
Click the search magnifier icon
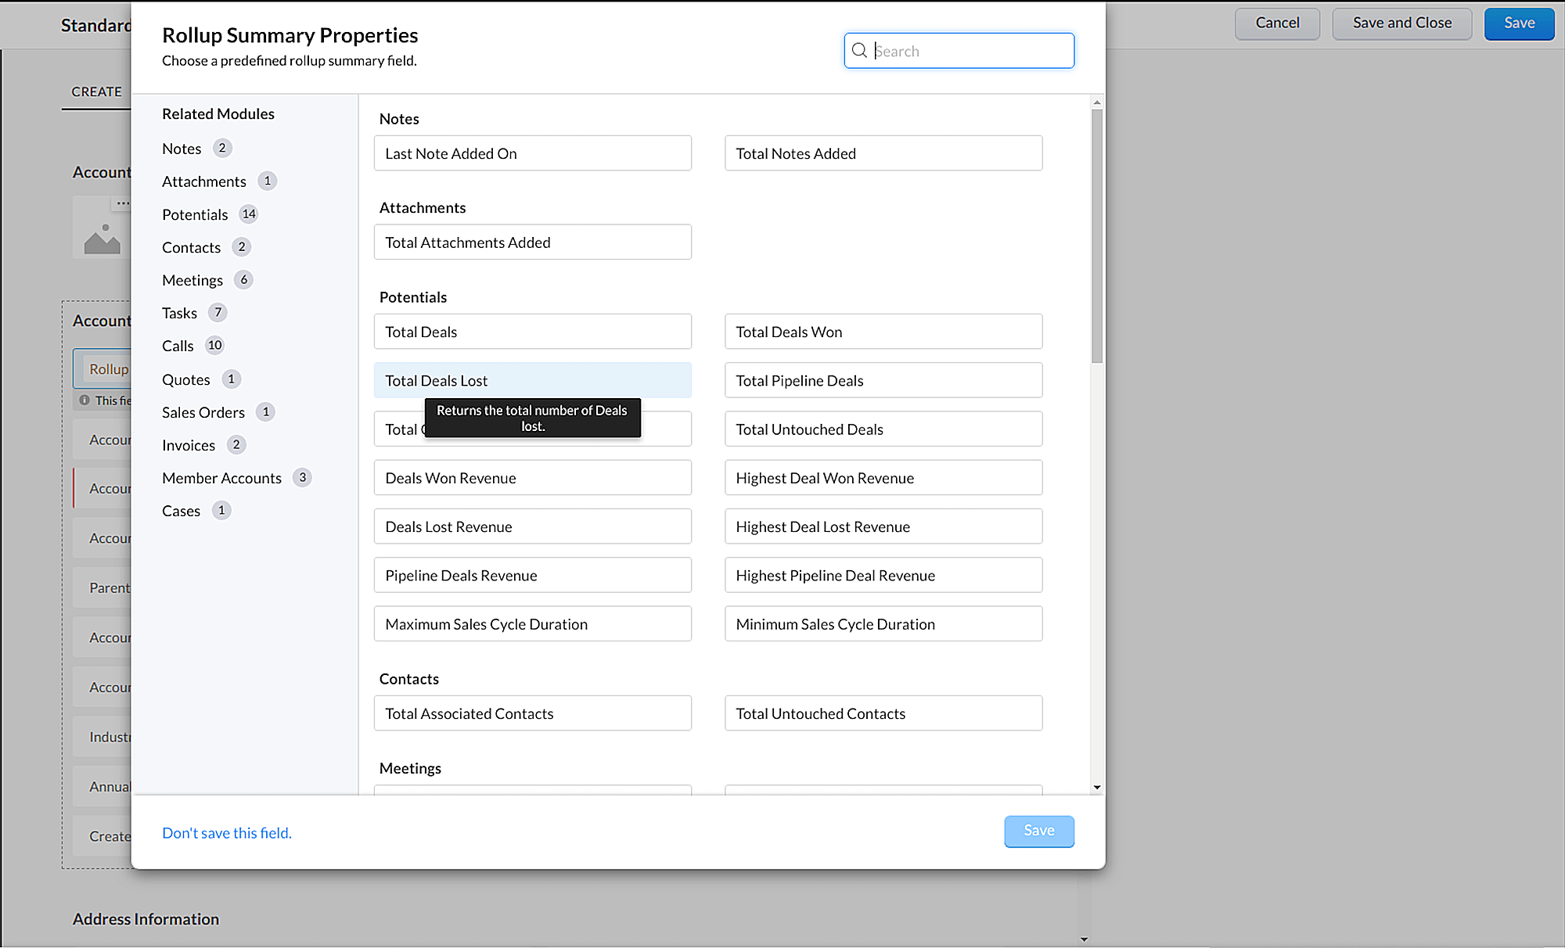tap(859, 51)
